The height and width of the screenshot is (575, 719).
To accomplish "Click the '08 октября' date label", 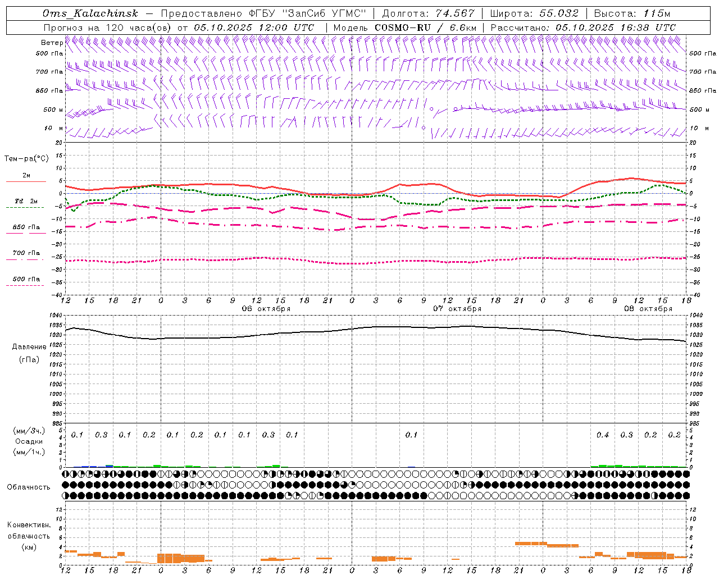I will point(648,308).
